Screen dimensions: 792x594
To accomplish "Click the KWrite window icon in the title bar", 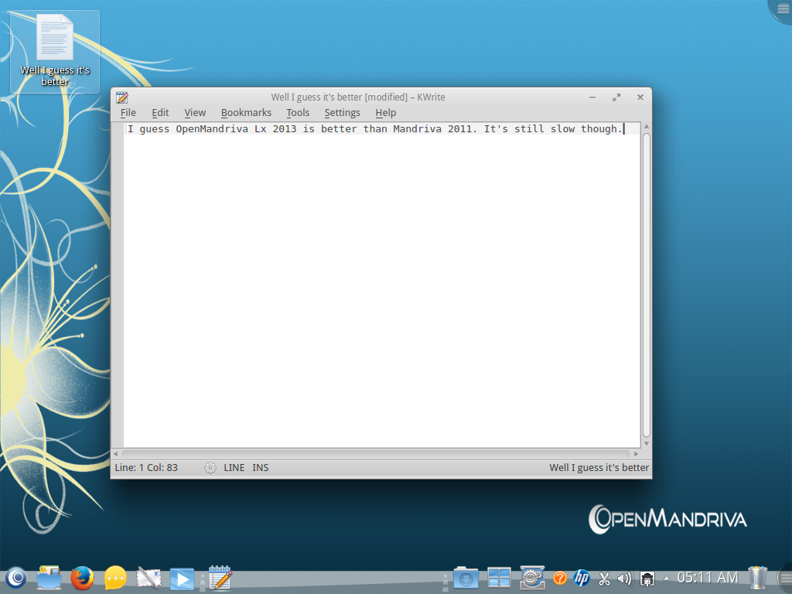I will (122, 97).
